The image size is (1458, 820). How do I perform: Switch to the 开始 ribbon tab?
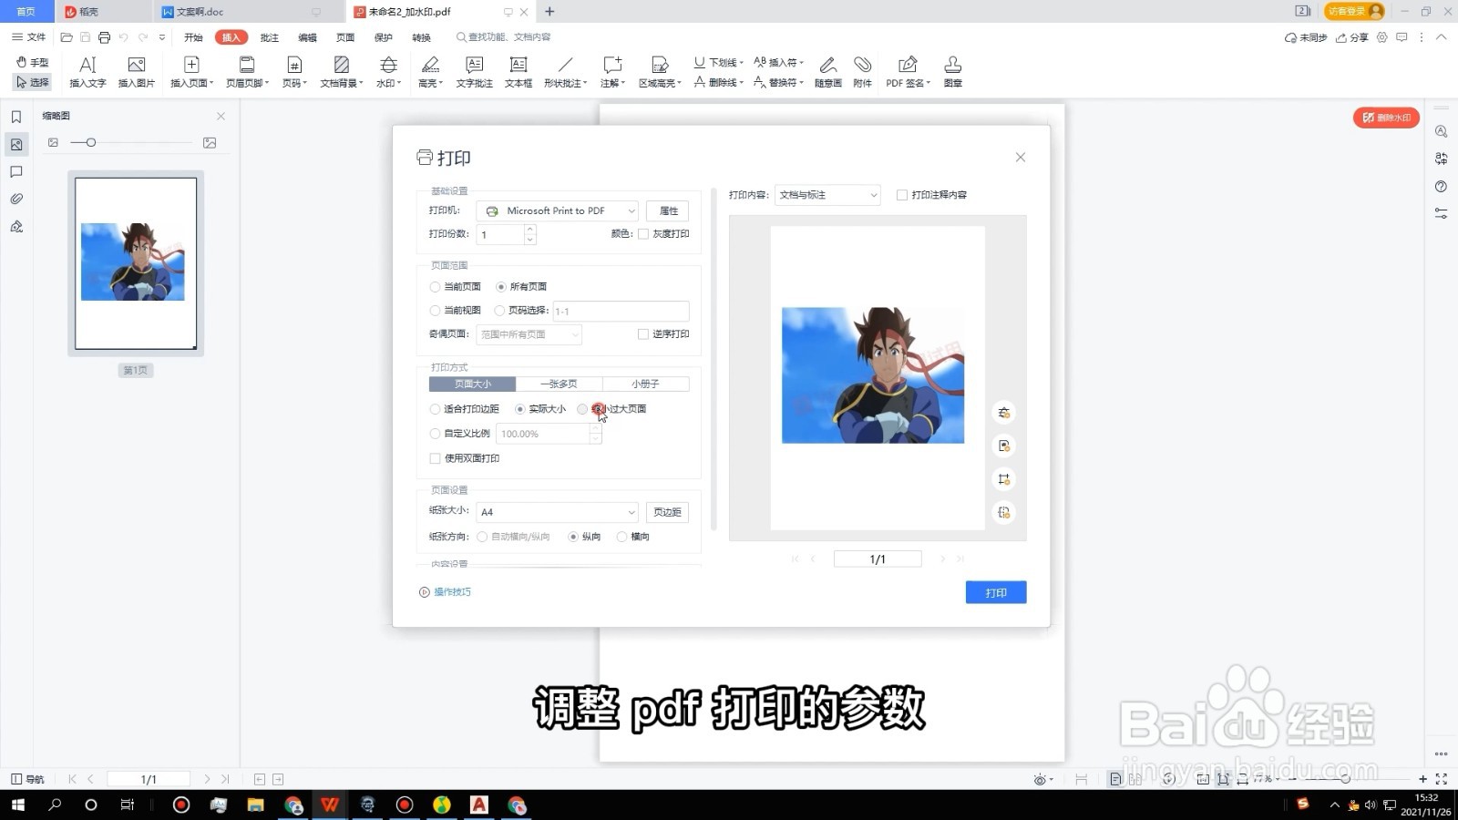(x=193, y=37)
